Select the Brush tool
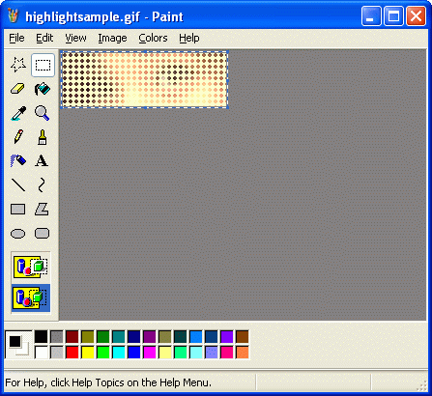This screenshot has height=396, width=432. (43, 137)
